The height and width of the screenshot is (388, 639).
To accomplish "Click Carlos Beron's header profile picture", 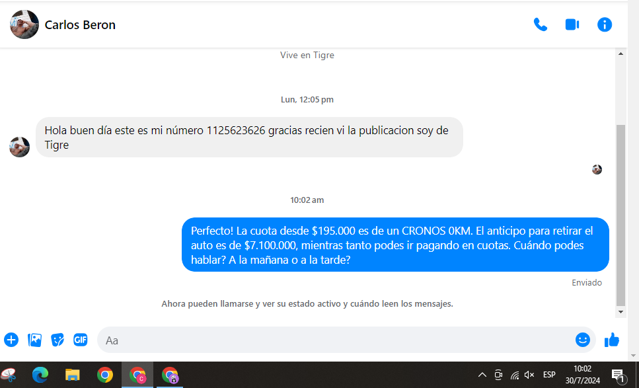I will point(24,25).
